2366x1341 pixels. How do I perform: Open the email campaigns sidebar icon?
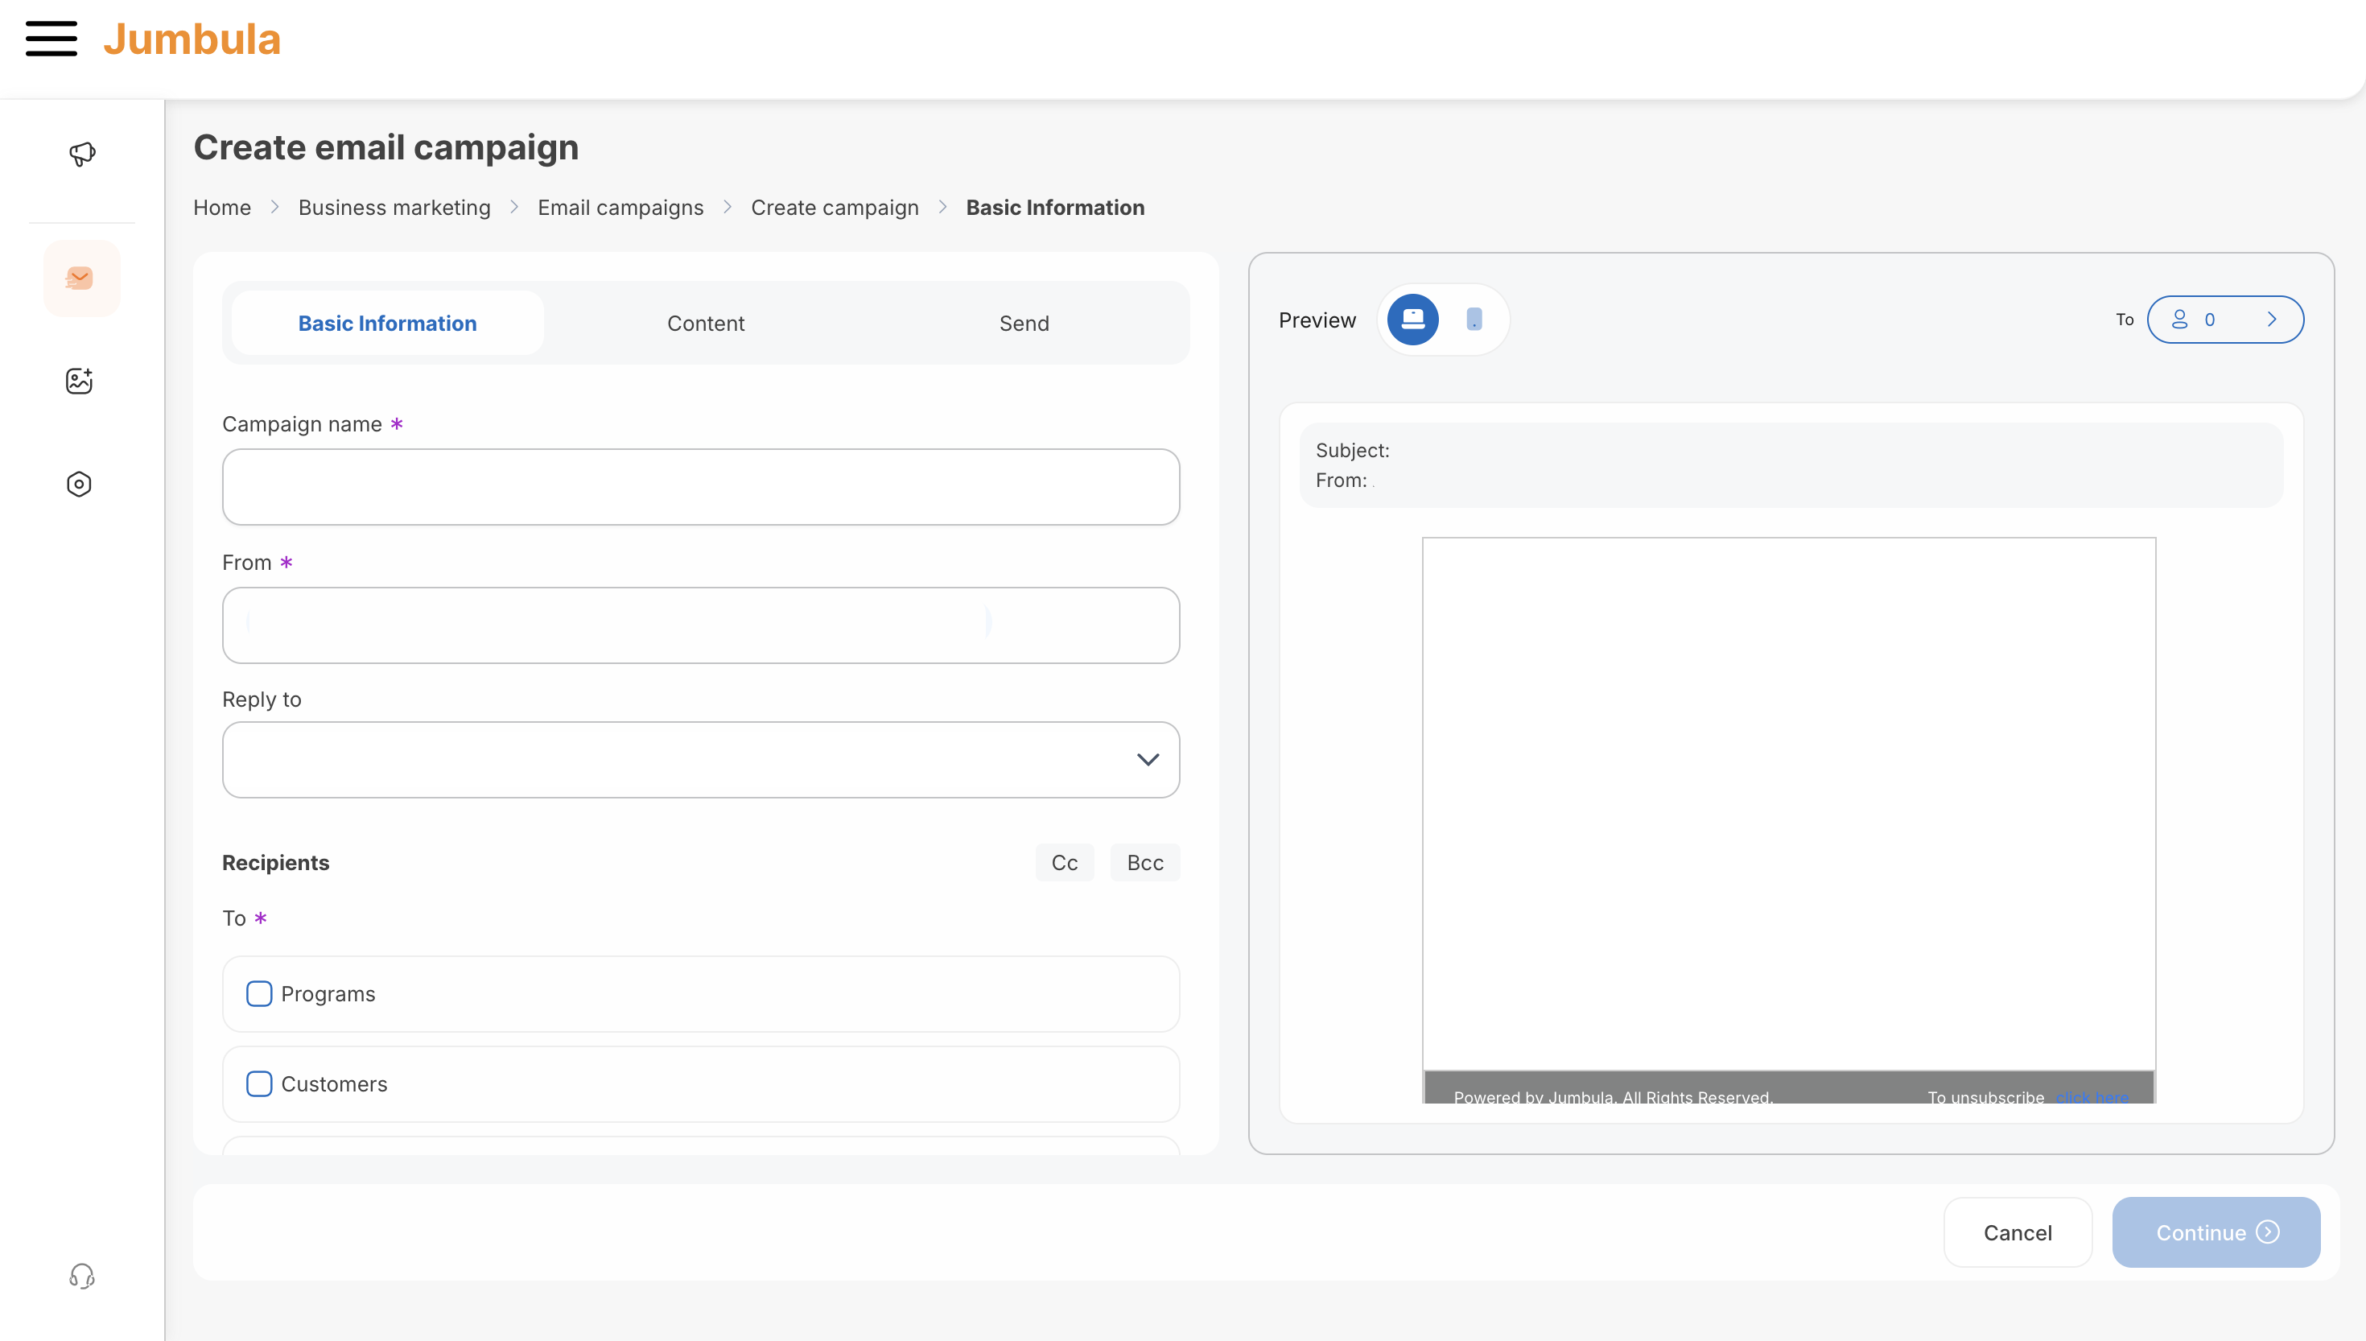coord(81,279)
